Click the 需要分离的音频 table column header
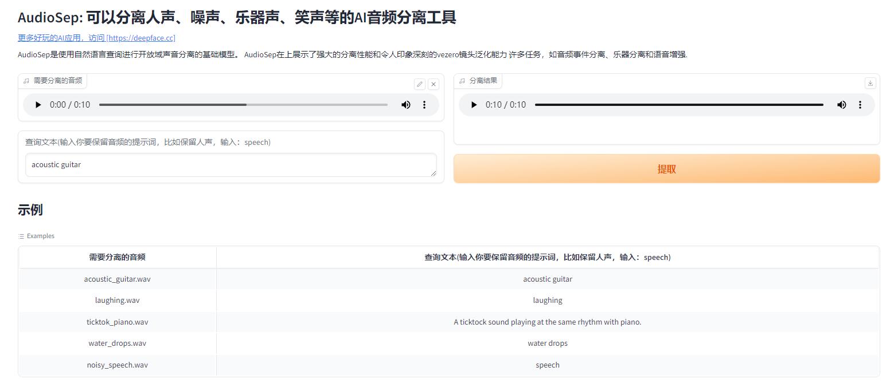Screen dimensions: 894x383 118,258
